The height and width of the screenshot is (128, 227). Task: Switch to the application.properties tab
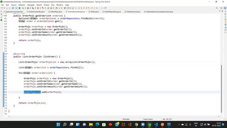[13, 12]
